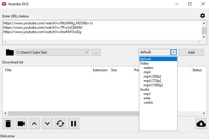Viewport: 209px width, 139px height.
Task: Click the Extension column header
Action: click(x=100, y=70)
